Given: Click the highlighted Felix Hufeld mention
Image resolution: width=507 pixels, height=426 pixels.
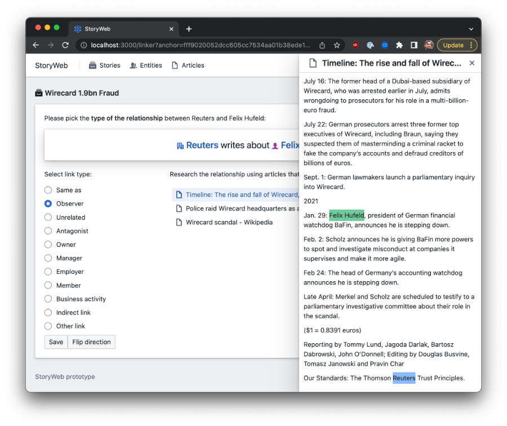Looking at the screenshot, I should coord(346,215).
